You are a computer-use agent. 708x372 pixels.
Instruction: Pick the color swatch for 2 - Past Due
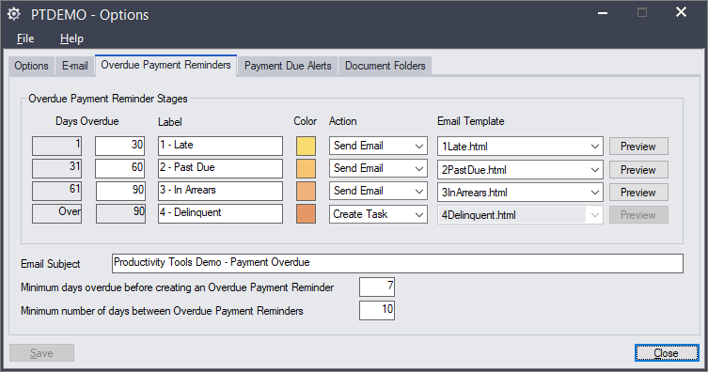pos(306,169)
